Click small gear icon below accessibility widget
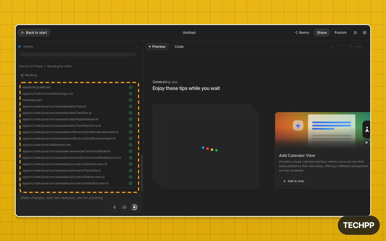The height and width of the screenshot is (241, 386). click(x=367, y=143)
